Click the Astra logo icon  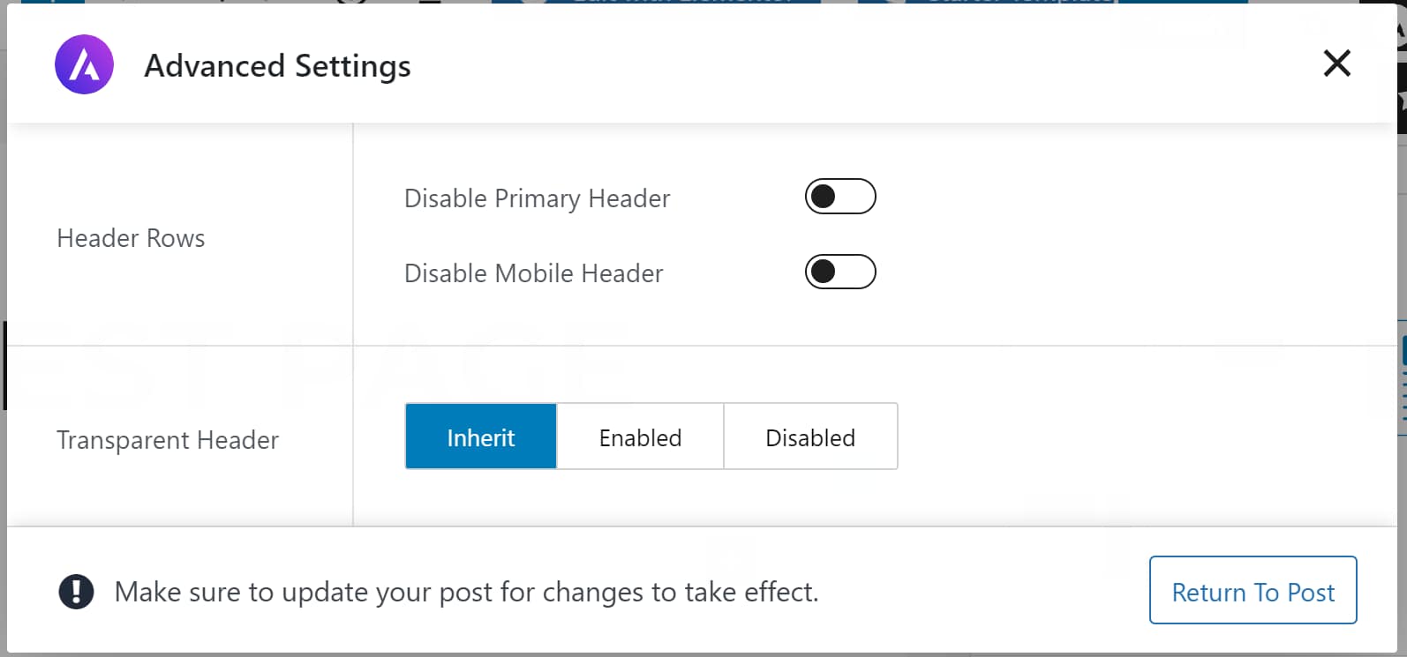pyautogui.click(x=84, y=64)
